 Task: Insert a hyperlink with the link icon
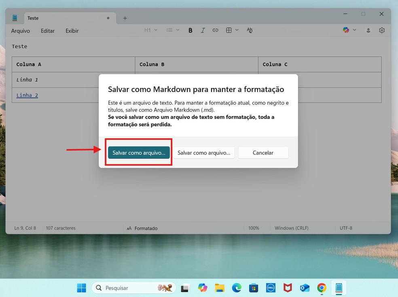coord(215,30)
